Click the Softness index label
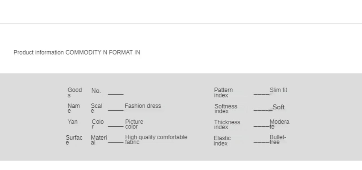This screenshot has width=362, height=170. coord(226,109)
